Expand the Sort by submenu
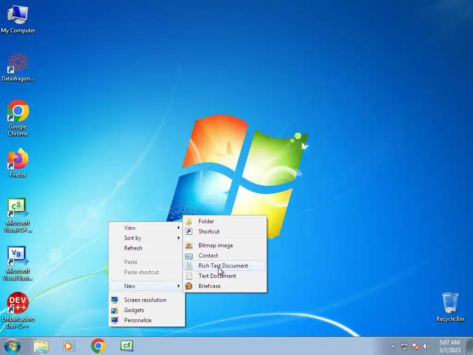 (146, 238)
